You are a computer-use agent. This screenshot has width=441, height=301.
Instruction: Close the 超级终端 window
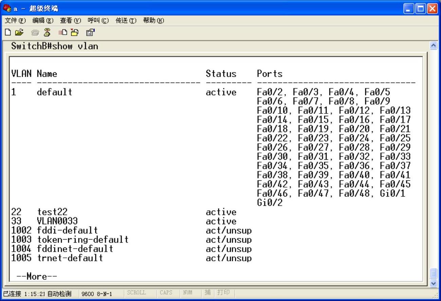tap(433, 8)
